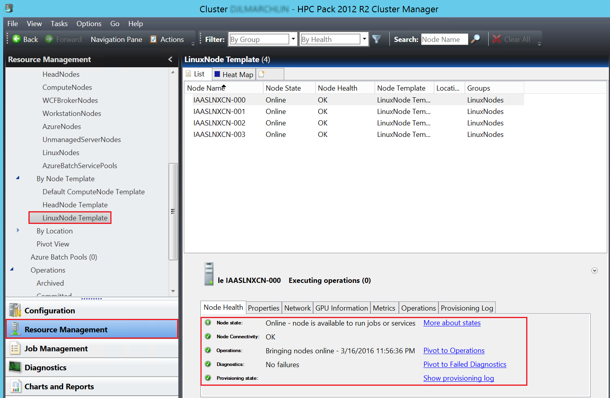This screenshot has width=610, height=398.
Task: Follow the Pivot to Operations link
Action: (454, 351)
